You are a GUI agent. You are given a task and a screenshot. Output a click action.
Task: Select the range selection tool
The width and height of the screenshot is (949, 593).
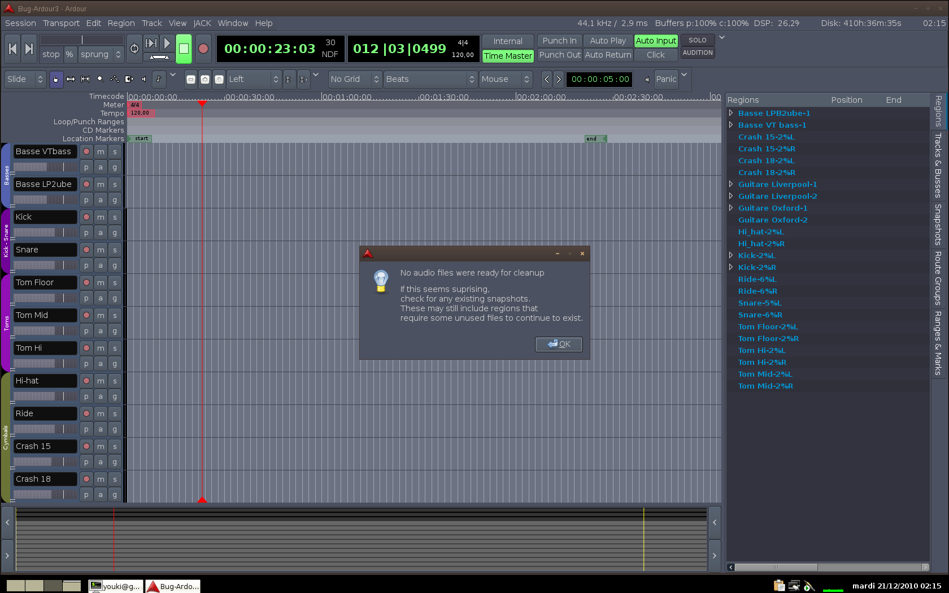(71, 79)
